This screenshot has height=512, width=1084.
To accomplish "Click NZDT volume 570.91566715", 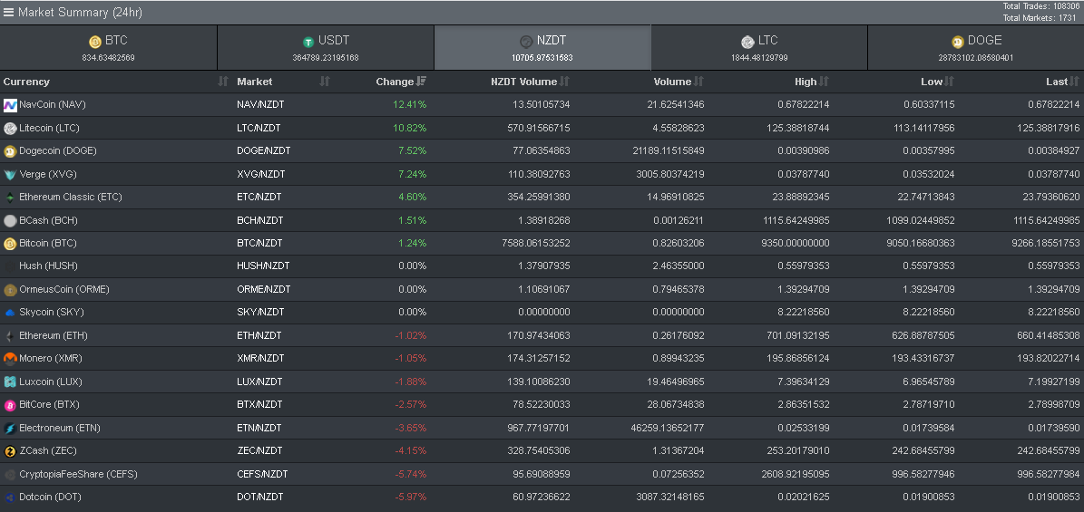I will click(x=539, y=128).
